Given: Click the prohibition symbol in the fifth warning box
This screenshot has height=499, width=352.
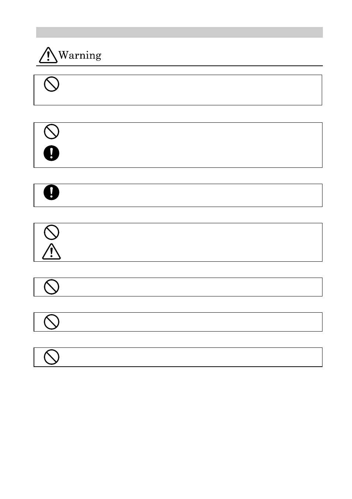Looking at the screenshot, I should click(x=52, y=287).
